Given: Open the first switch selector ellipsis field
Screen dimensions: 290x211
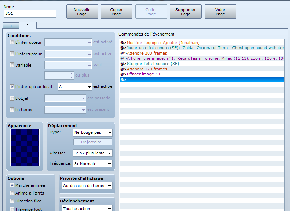Looking at the screenshot, I should (68, 42).
